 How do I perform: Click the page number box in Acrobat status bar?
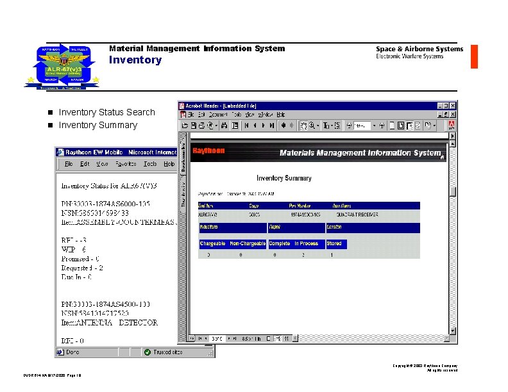point(217,339)
